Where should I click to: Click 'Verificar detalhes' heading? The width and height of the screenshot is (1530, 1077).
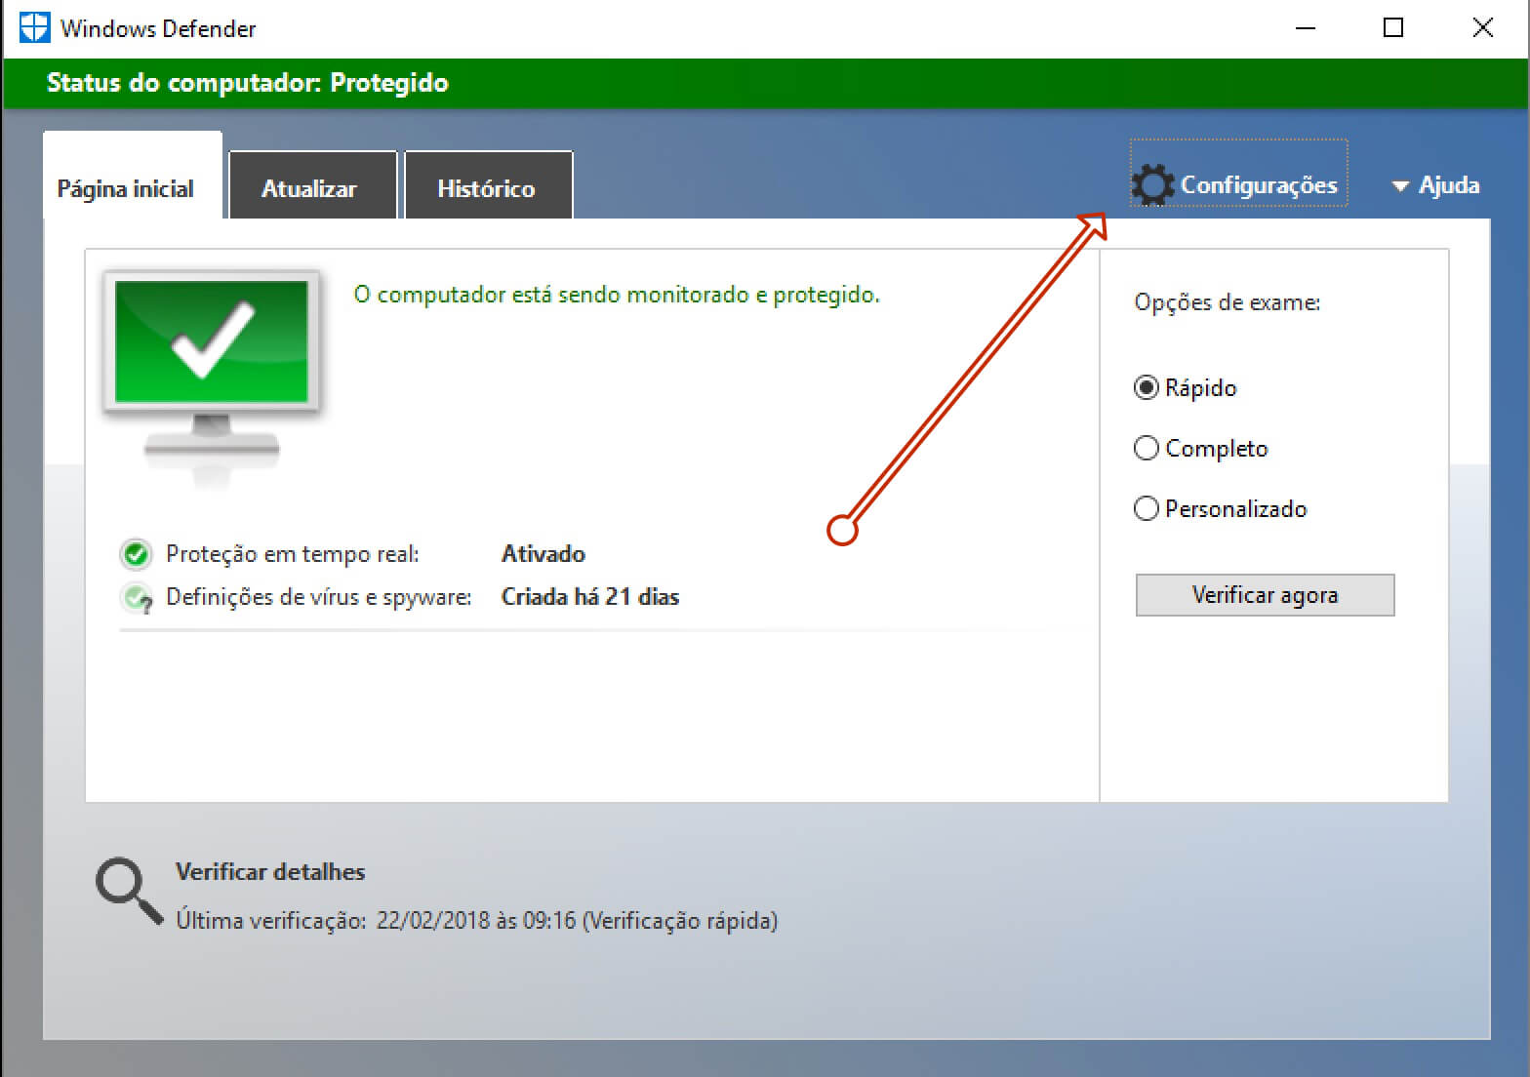[270, 871]
